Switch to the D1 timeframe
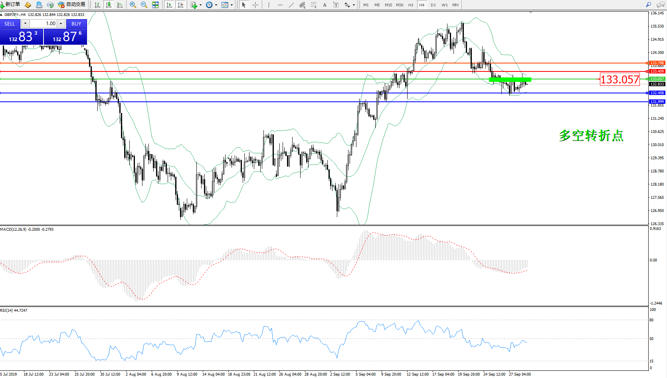Screen dimensions: 667x378 pyautogui.click(x=433, y=5)
